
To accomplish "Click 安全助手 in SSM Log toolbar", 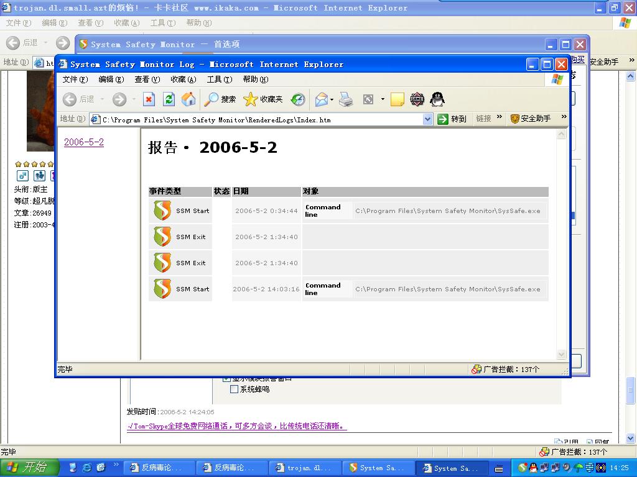I will pos(531,119).
